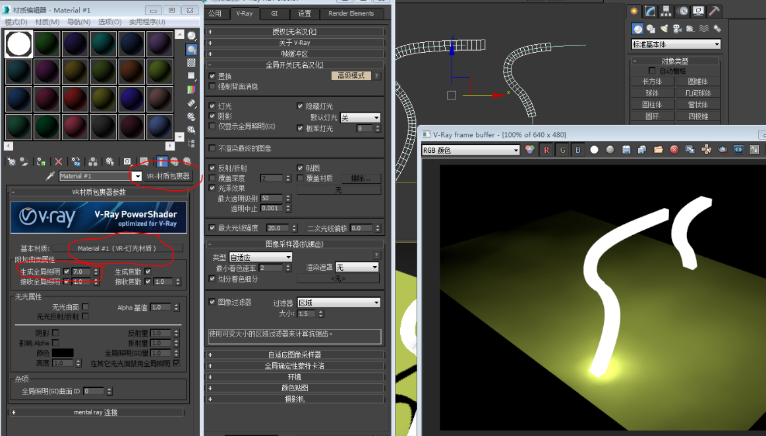
Task: Open the Utilities hammer panel icon
Action: (x=713, y=11)
